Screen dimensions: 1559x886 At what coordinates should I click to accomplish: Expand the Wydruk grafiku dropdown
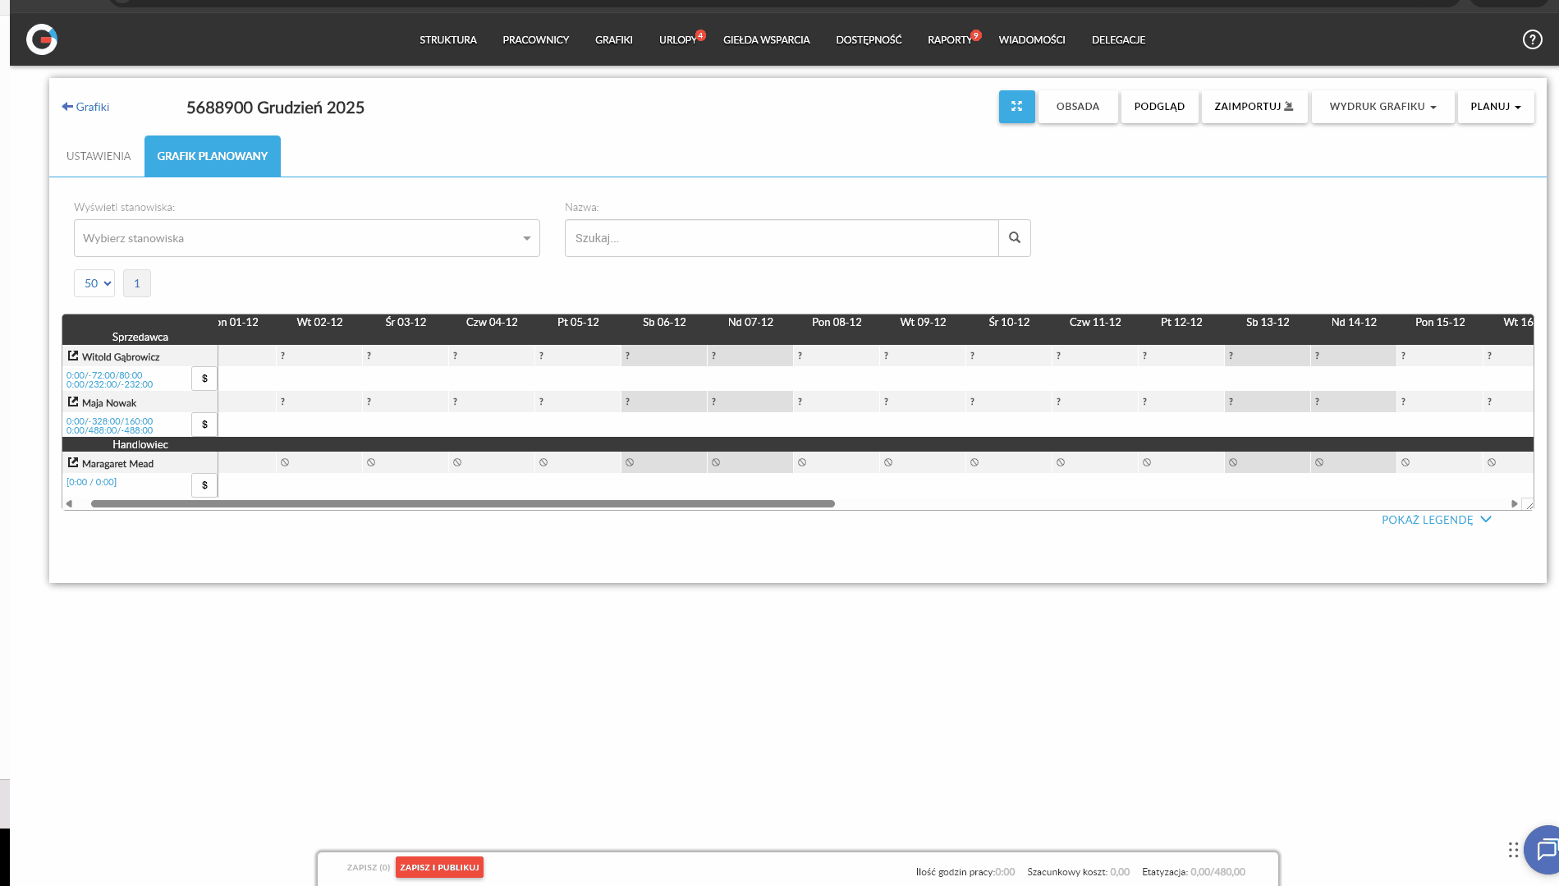[x=1382, y=107]
